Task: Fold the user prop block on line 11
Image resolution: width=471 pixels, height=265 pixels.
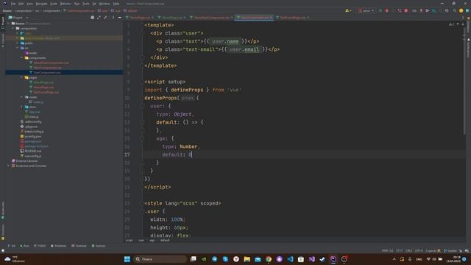Action: click(143, 106)
